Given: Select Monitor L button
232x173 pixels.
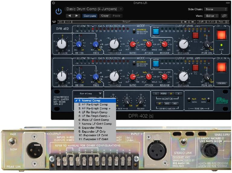Looking at the screenshot, I should click(156, 94).
